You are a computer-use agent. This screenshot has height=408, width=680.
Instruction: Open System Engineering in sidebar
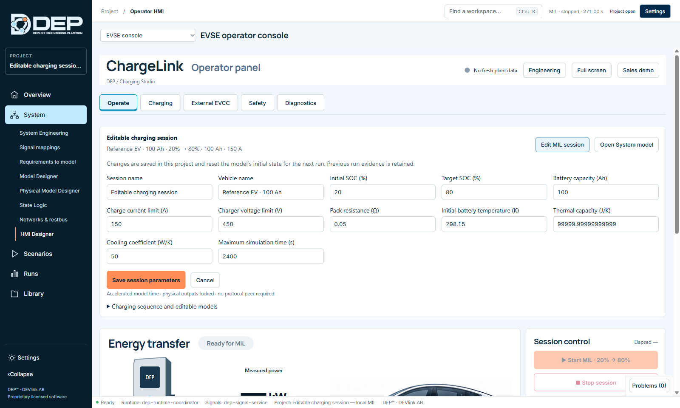point(44,133)
